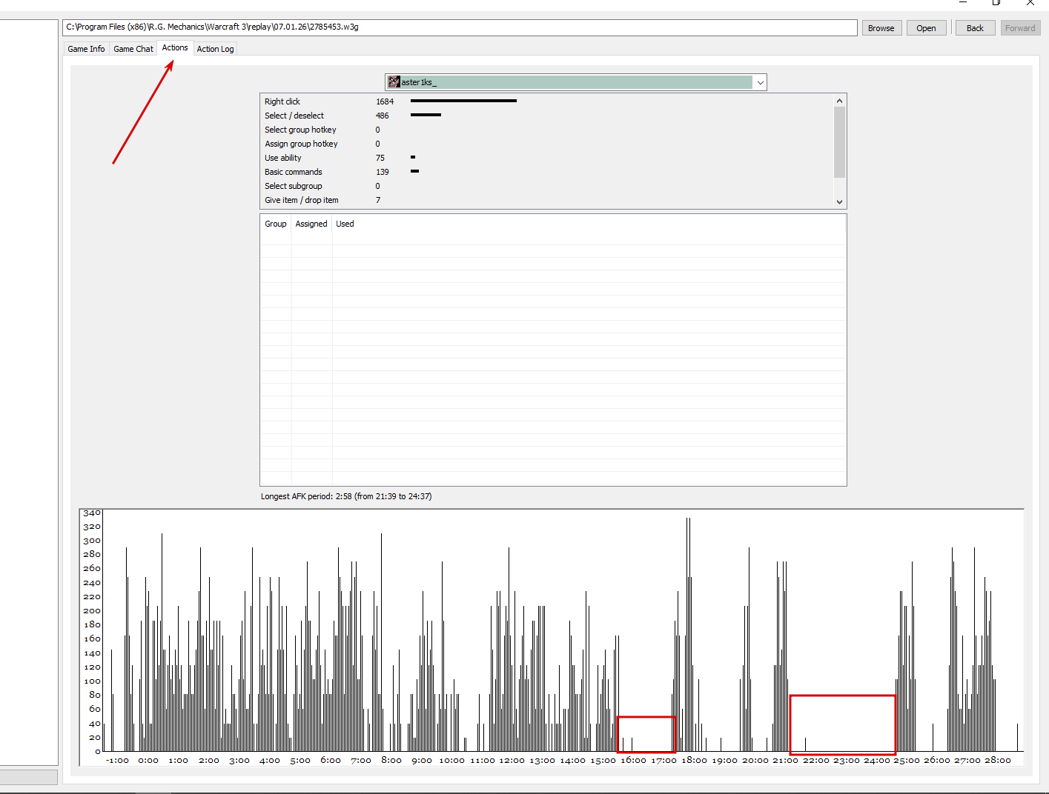Click the Select / deselect count 486

click(x=383, y=116)
